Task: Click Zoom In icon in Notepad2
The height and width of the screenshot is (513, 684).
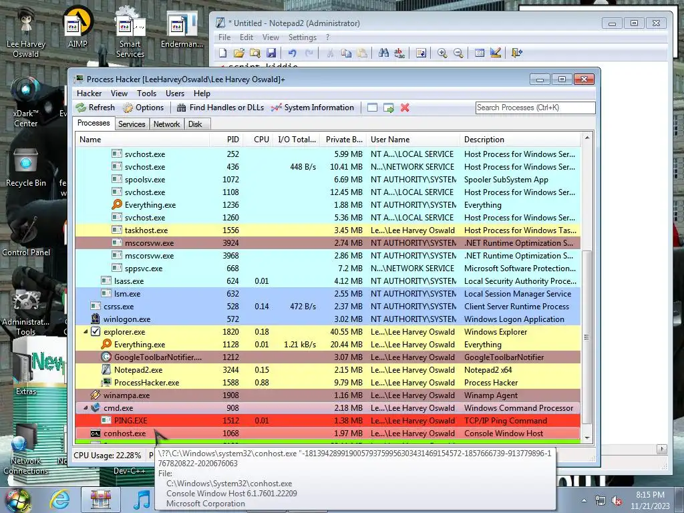Action: [x=442, y=53]
